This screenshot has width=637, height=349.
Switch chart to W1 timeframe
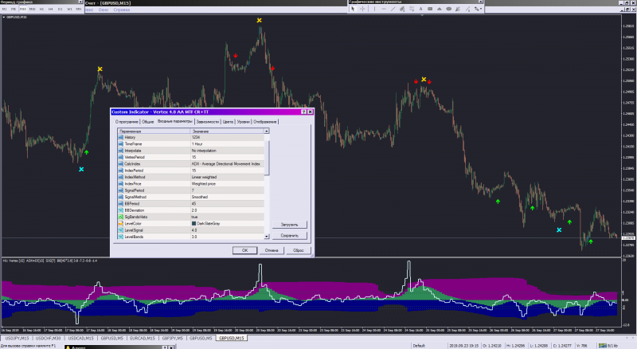click(69, 9)
